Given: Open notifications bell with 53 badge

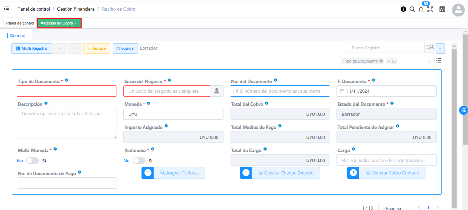Looking at the screenshot, I should (421, 10).
